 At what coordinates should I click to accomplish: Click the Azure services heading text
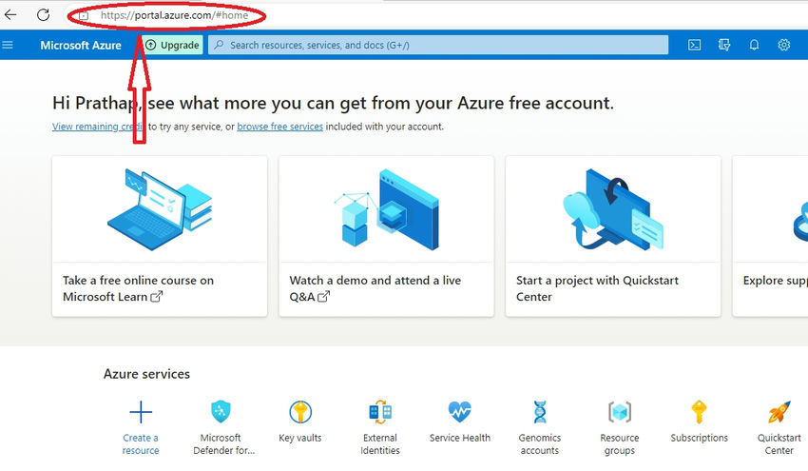(x=146, y=374)
